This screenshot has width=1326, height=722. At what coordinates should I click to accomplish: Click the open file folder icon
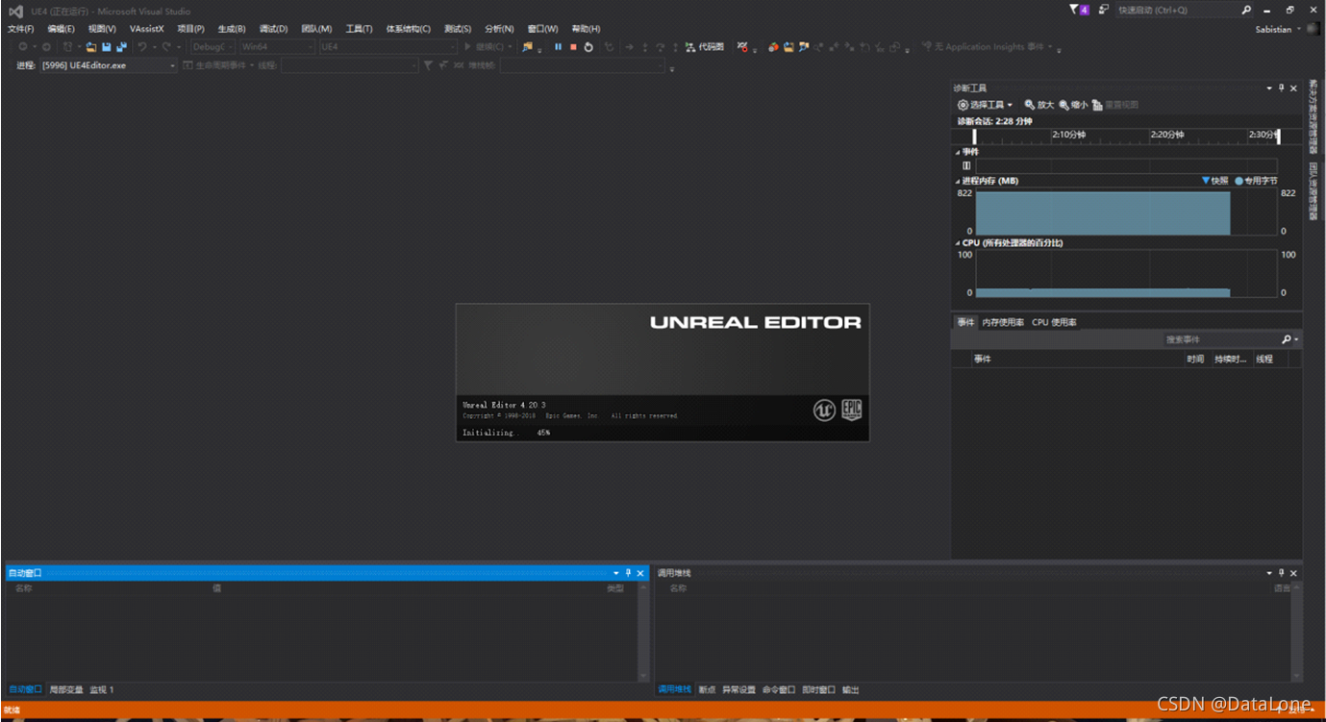pyautogui.click(x=91, y=47)
